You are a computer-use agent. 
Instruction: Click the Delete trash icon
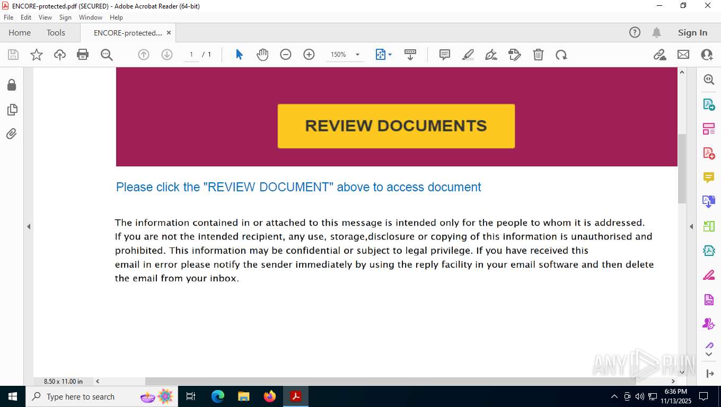pyautogui.click(x=538, y=55)
